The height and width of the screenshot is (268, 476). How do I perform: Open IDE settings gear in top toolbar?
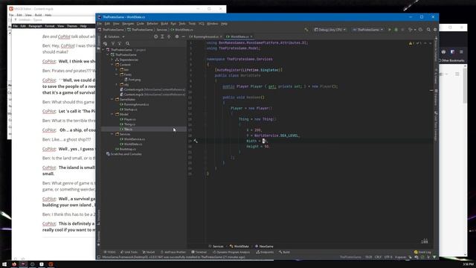(434, 30)
